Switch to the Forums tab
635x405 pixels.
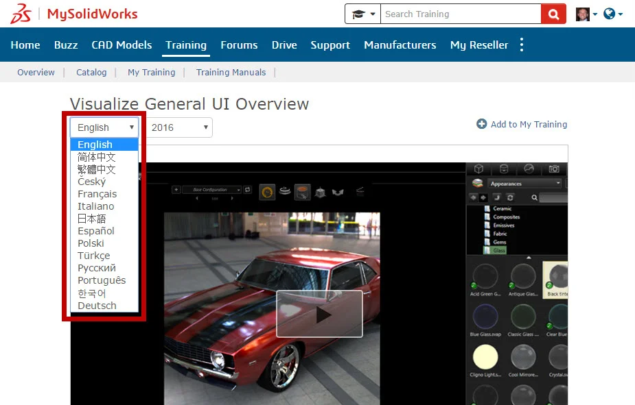tap(239, 45)
